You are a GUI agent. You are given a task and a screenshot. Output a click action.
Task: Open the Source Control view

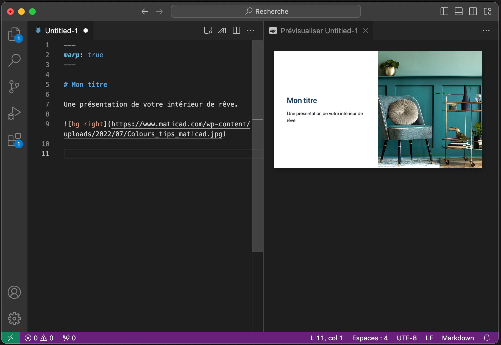click(14, 87)
